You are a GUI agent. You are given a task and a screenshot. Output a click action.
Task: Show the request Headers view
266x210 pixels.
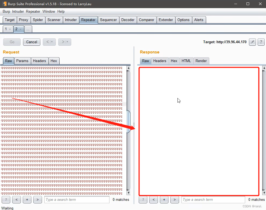pyautogui.click(x=39, y=61)
